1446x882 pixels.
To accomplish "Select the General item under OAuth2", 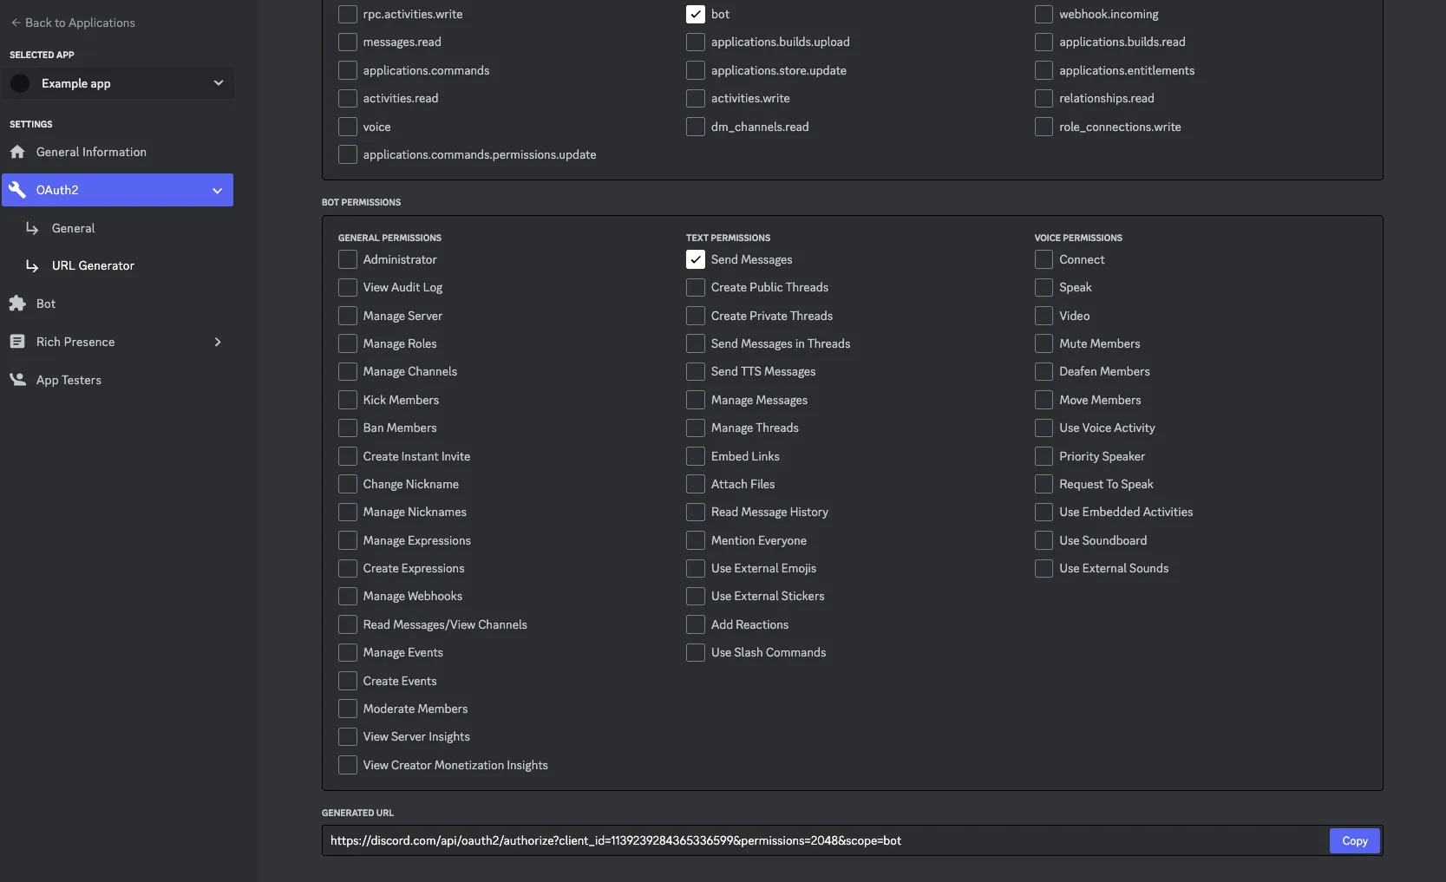I will [73, 228].
